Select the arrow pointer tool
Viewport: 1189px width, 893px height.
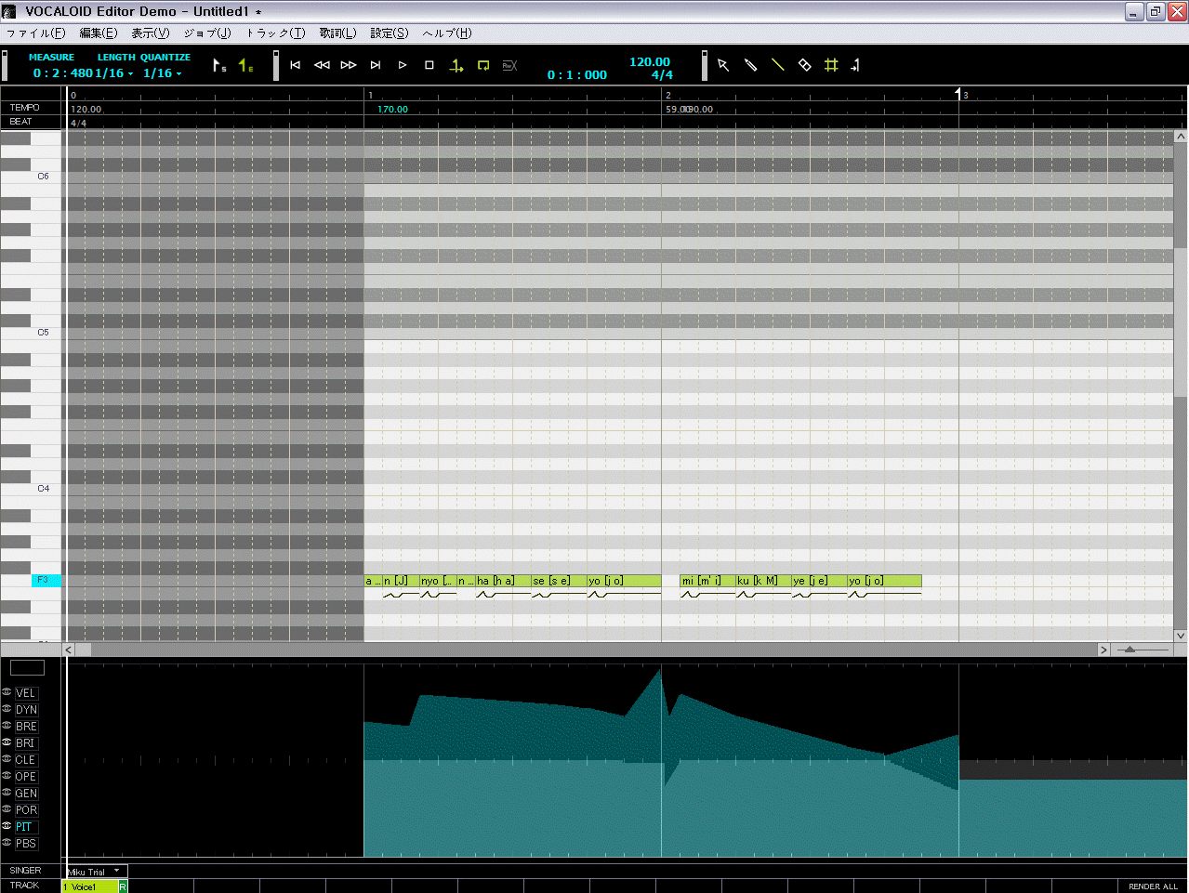[x=723, y=65]
